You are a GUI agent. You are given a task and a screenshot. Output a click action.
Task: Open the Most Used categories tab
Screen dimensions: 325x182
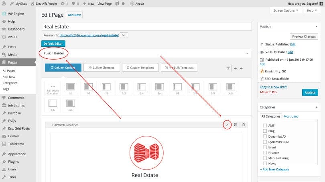pos(291,116)
